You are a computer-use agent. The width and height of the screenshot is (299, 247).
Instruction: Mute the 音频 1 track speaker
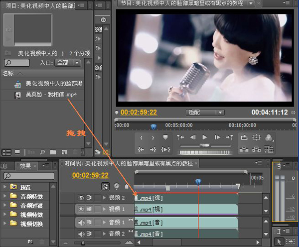(81, 223)
